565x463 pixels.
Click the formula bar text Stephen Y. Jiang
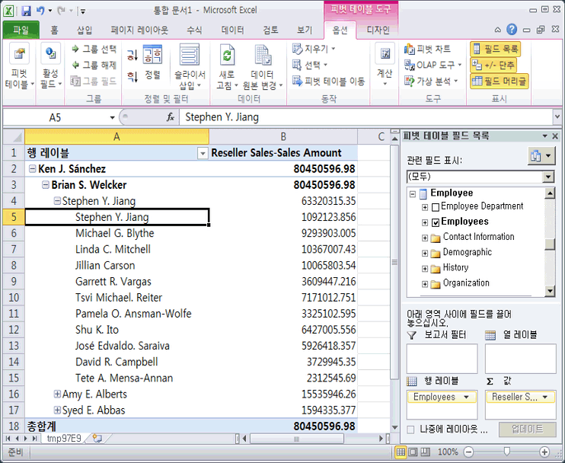(222, 117)
